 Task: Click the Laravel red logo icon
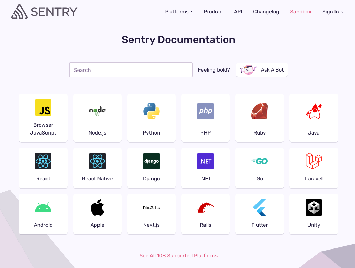click(x=314, y=161)
